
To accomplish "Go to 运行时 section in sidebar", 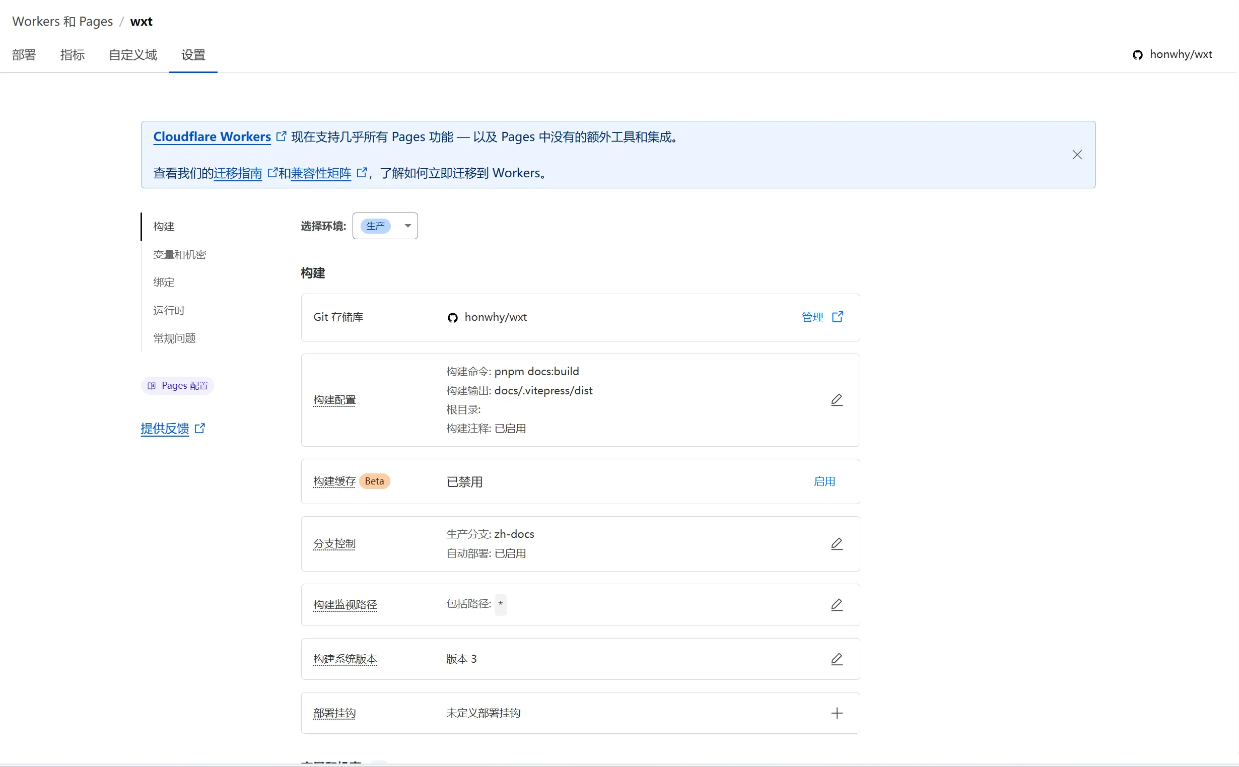I will click(169, 310).
